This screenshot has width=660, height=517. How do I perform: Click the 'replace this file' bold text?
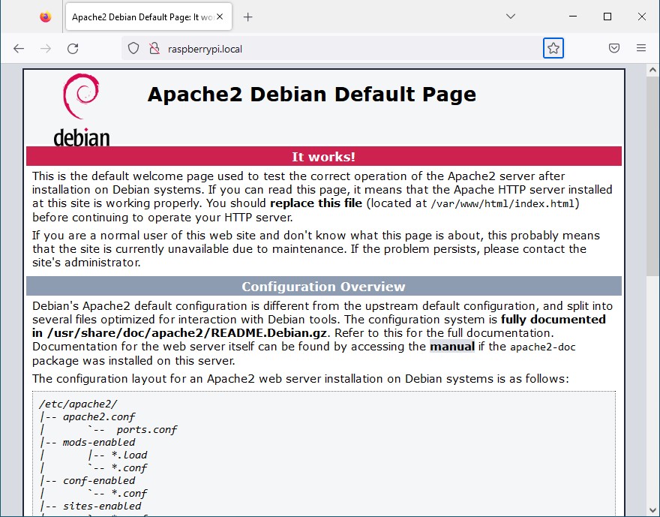click(316, 203)
